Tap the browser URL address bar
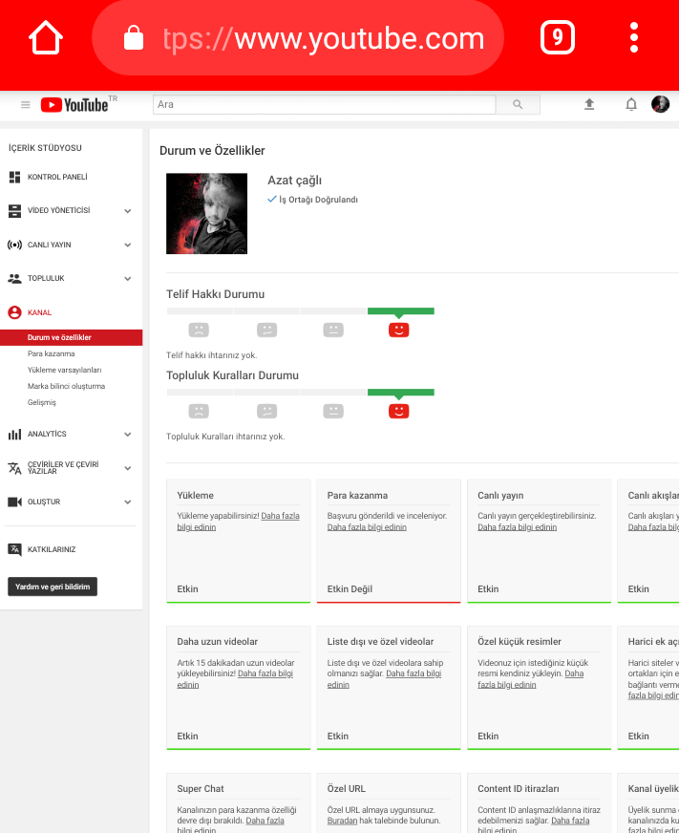Image resolution: width=679 pixels, height=833 pixels. [x=298, y=37]
